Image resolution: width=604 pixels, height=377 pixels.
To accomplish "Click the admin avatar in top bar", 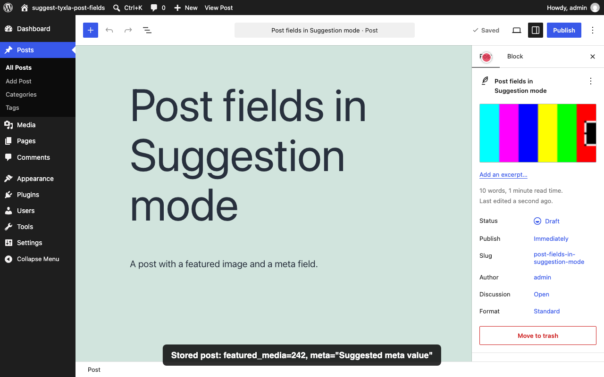I will coord(595,8).
